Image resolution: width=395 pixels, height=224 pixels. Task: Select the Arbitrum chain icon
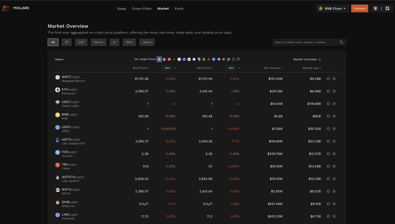164,59
